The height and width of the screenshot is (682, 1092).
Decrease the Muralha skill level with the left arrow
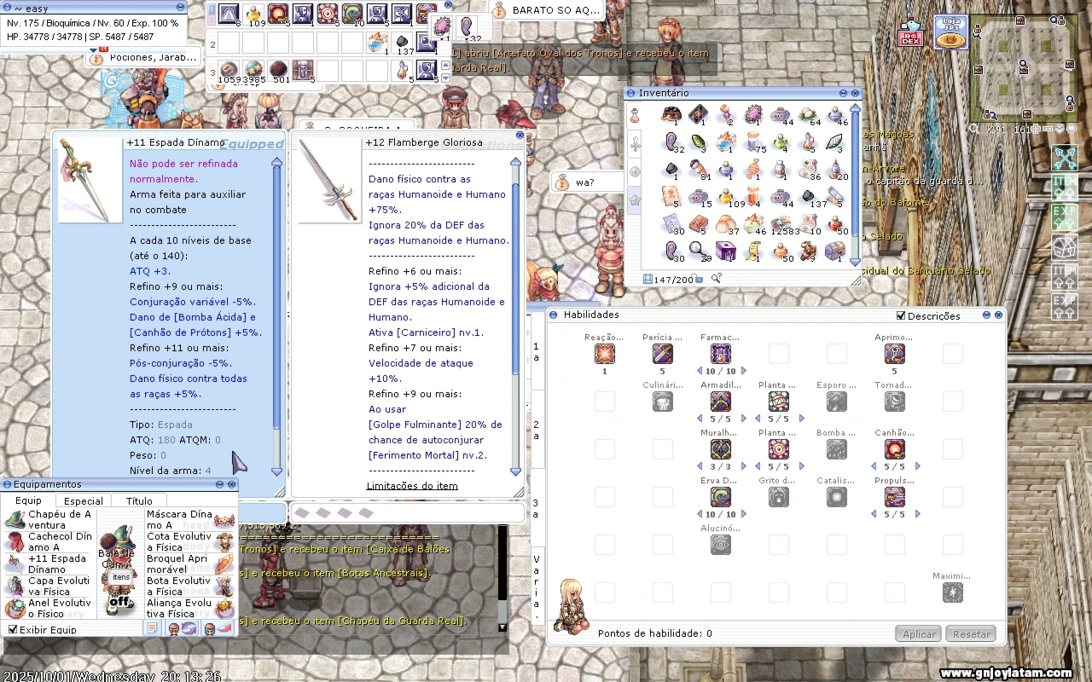(x=700, y=466)
